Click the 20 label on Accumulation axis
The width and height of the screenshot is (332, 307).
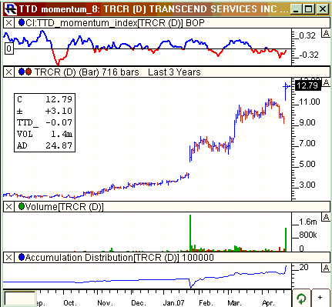click(x=303, y=267)
